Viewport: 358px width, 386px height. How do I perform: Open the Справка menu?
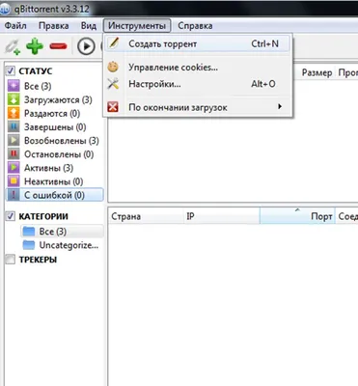[195, 26]
